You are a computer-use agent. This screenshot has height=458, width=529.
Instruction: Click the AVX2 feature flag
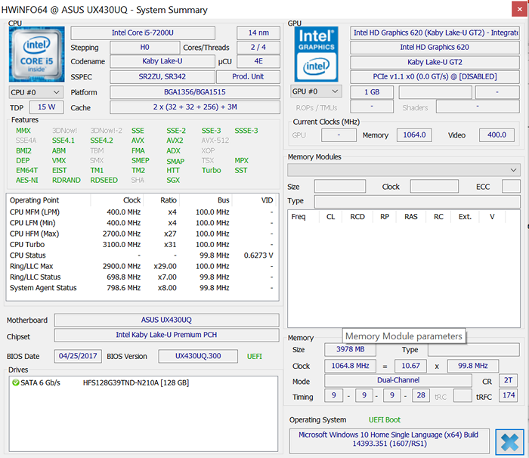(175, 141)
